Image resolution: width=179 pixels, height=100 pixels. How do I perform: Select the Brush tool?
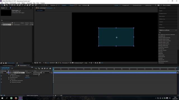(25, 5)
